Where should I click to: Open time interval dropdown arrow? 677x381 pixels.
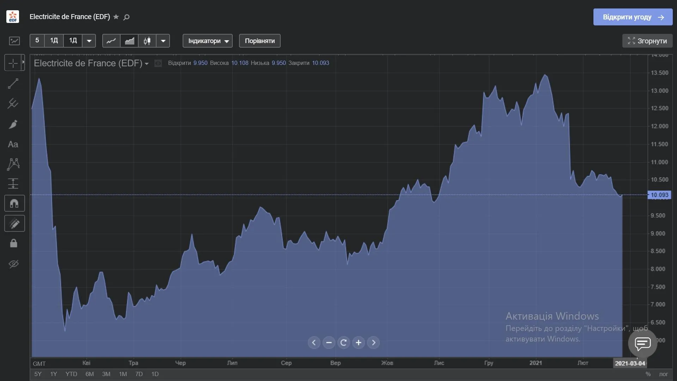pos(89,41)
